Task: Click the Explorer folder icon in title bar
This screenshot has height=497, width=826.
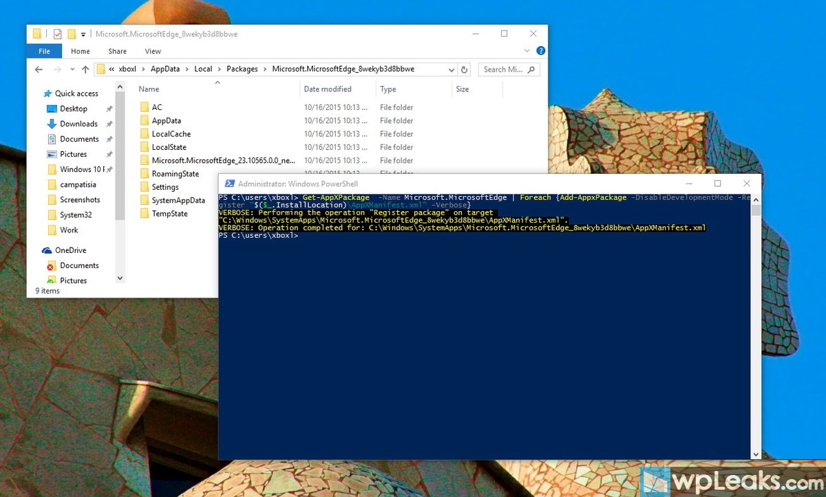Action: click(x=37, y=34)
